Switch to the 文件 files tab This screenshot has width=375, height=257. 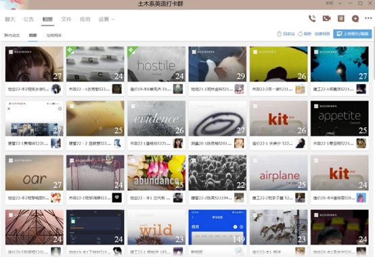(66, 20)
